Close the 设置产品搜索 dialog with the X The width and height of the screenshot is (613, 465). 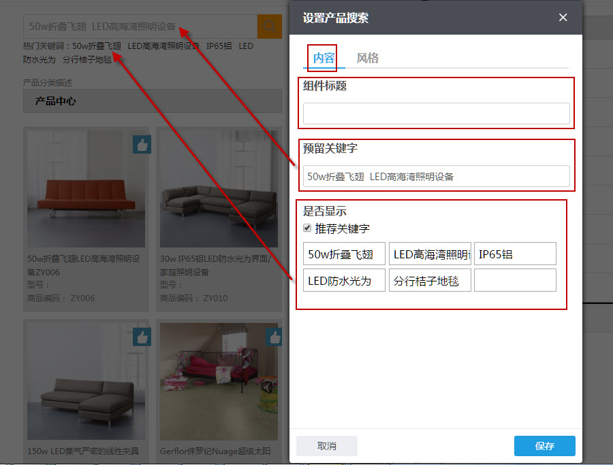coord(563,18)
